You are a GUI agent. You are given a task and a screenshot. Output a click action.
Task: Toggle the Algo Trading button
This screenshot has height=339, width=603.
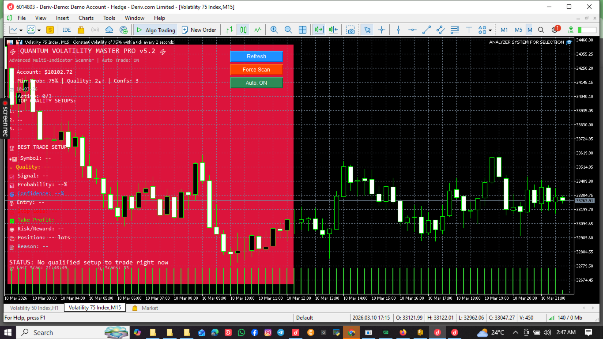pyautogui.click(x=155, y=30)
